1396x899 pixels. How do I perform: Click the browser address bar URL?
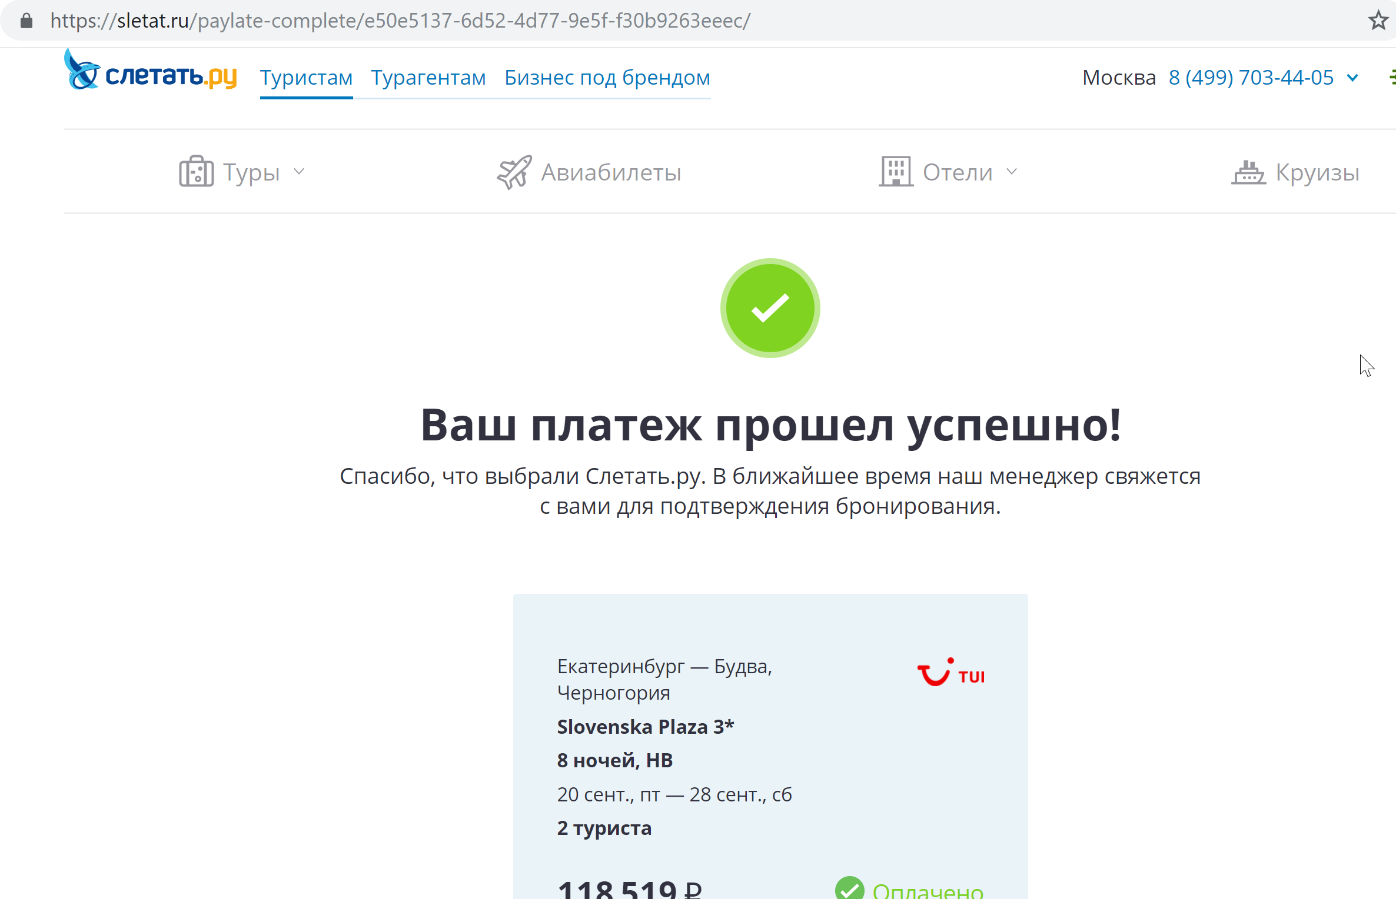pos(400,20)
